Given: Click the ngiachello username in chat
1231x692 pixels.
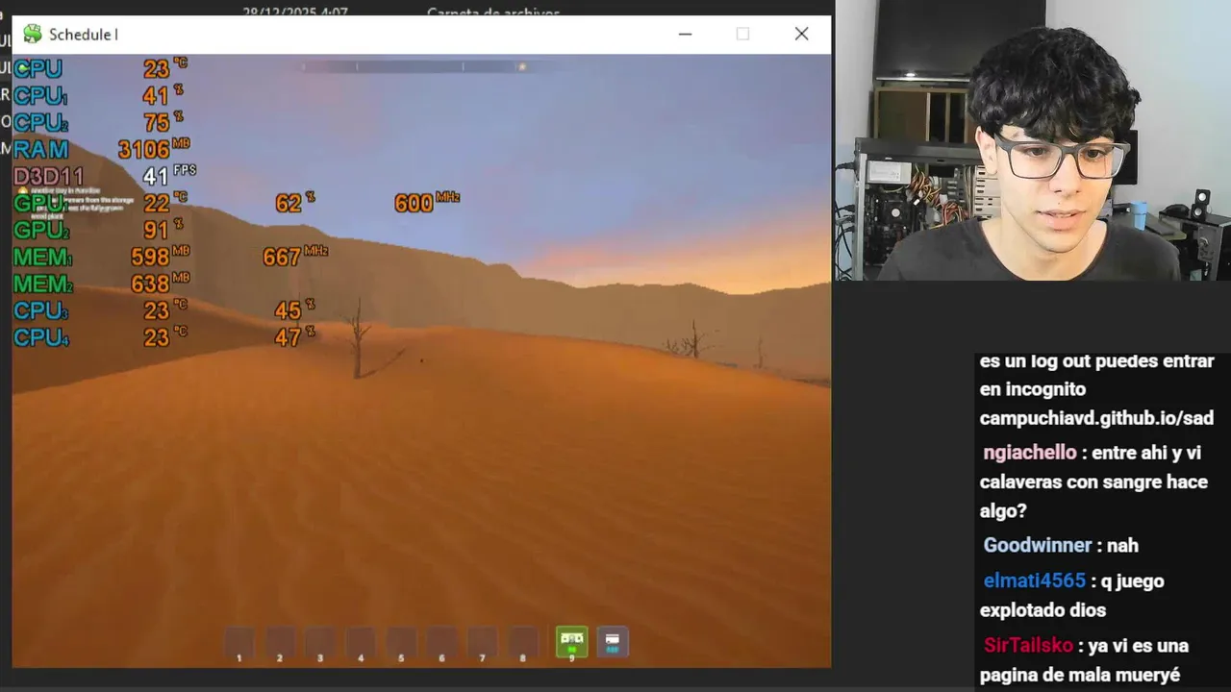Looking at the screenshot, I should point(1029,453).
